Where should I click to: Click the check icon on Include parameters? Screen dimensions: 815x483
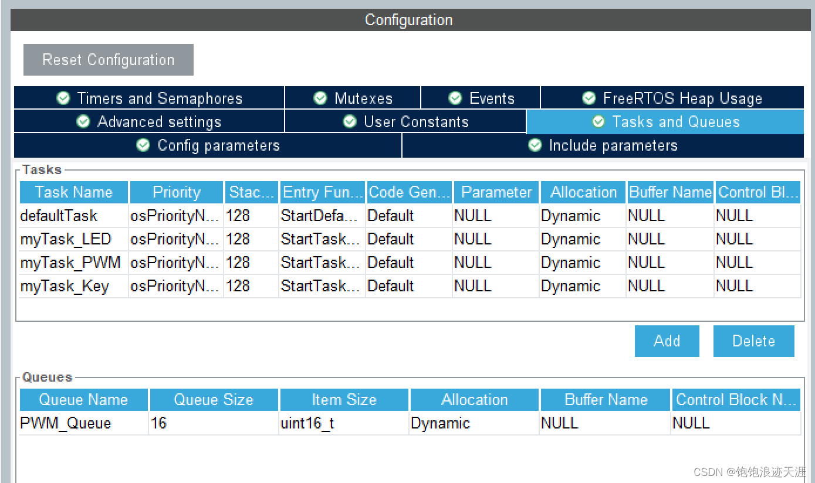tap(535, 145)
